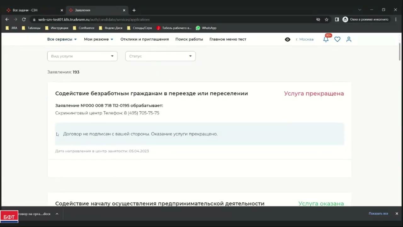The width and height of the screenshot is (403, 227).
Task: Open application 'Содействие безработным гражданам в переезде'
Action: tap(151, 93)
